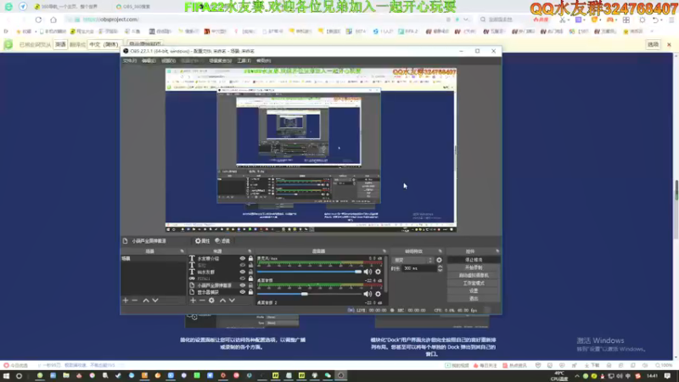Open 设置 from OBS Controls

[x=474, y=291]
